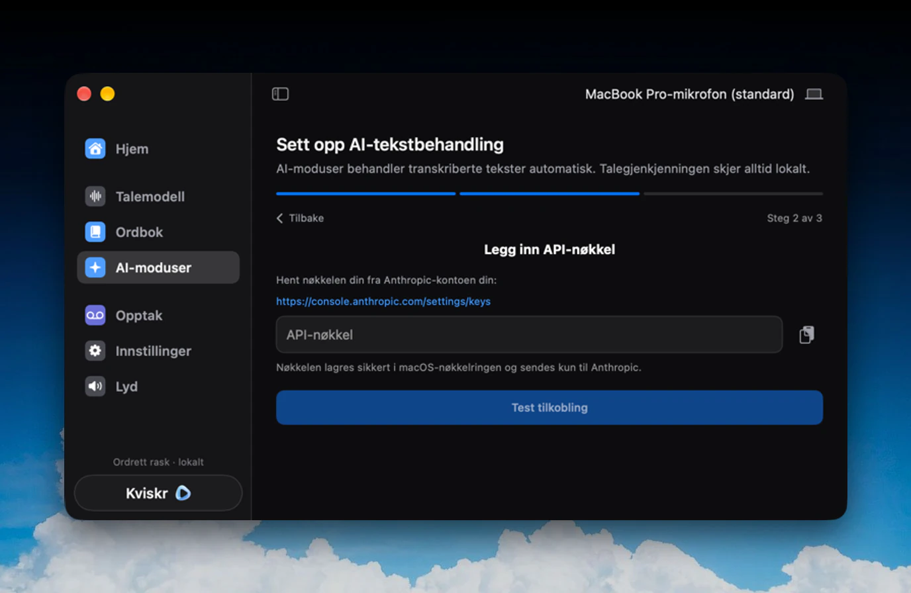The image size is (911, 593).
Task: Click the Kviskr logo icon
Action: pyautogui.click(x=183, y=493)
